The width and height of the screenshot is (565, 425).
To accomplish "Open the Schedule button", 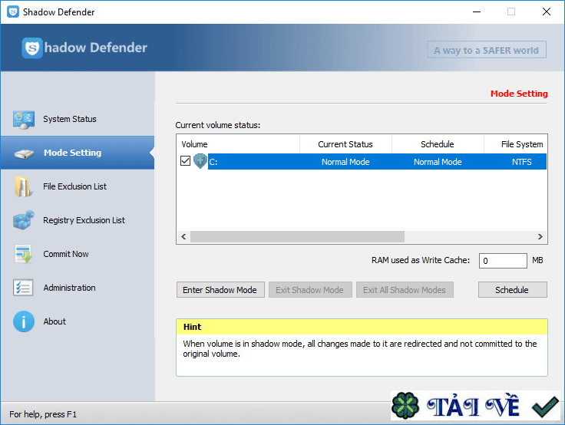I will pos(512,290).
